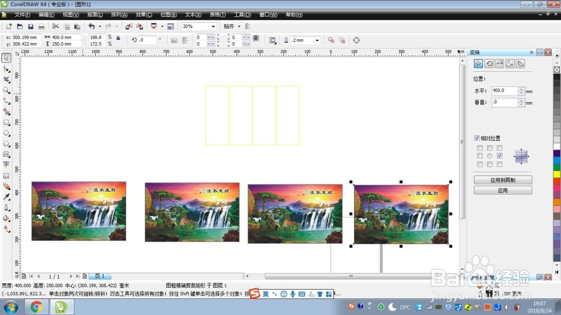The width and height of the screenshot is (561, 315).
Task: Check the middle-left anchor checkbox
Action: point(480,155)
